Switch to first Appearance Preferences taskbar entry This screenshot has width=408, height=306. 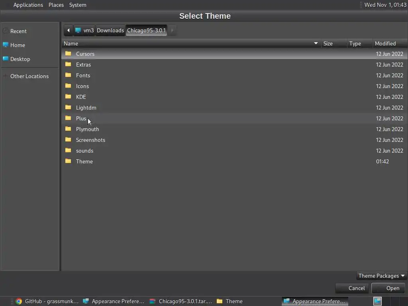pos(114,301)
